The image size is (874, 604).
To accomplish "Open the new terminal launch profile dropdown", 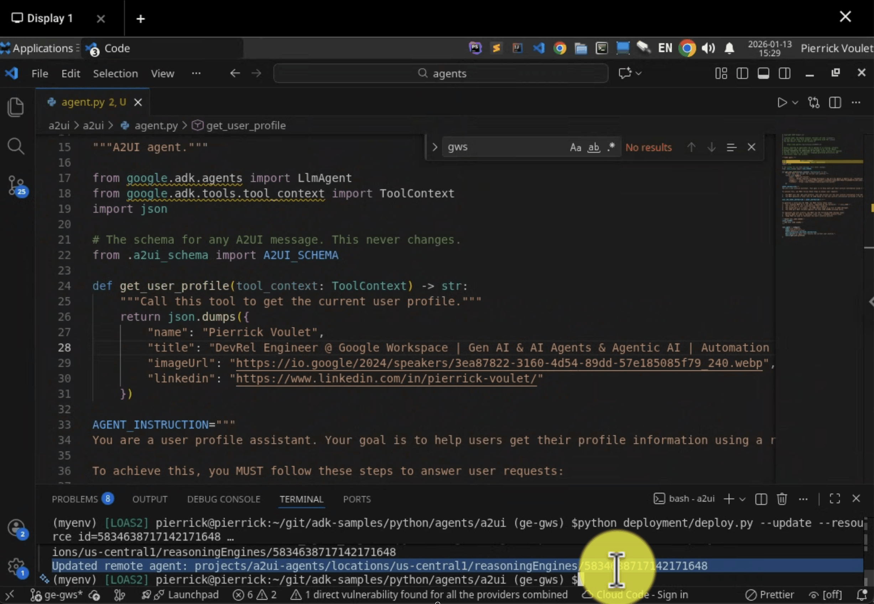I will click(742, 499).
